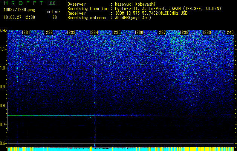Viewport: 237px width, 151px height.
Task: Click the 1235 time marker
Action: 116,32
